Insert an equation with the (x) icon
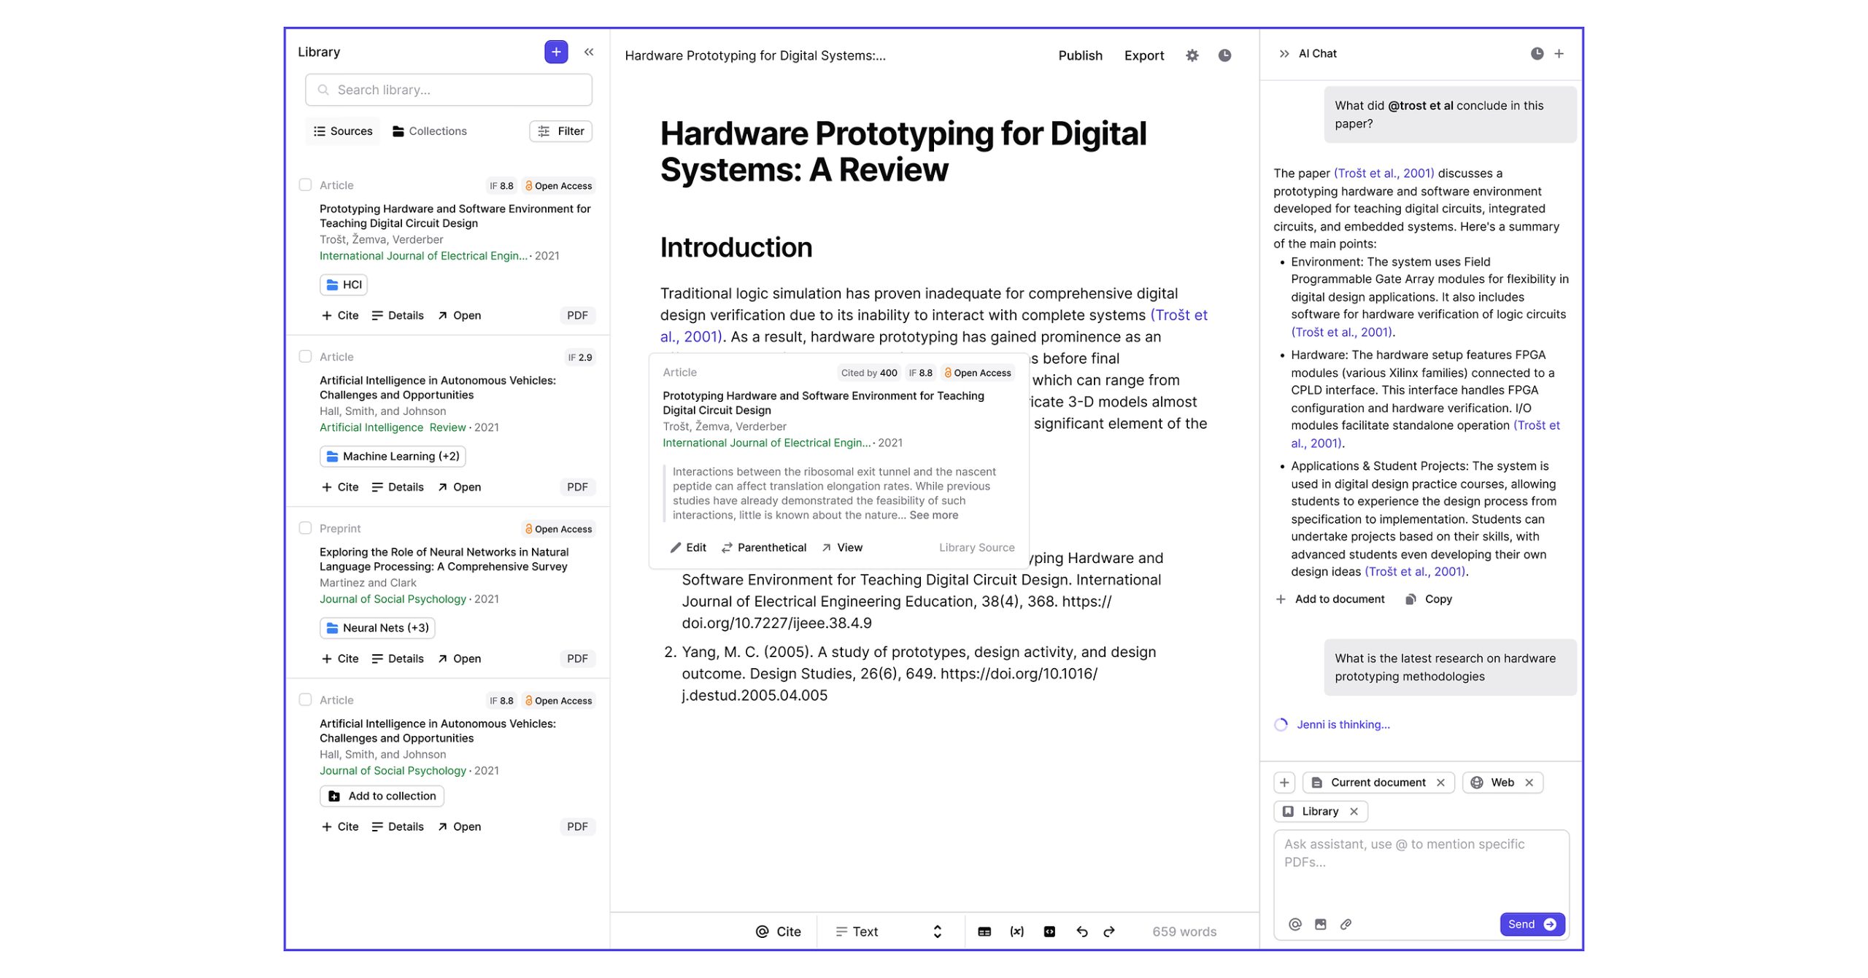This screenshot has width=1868, height=978. click(x=1016, y=931)
